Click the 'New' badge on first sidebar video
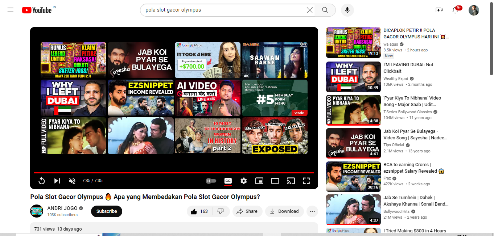Image resolution: width=494 pixels, height=236 pixels. tap(389, 56)
